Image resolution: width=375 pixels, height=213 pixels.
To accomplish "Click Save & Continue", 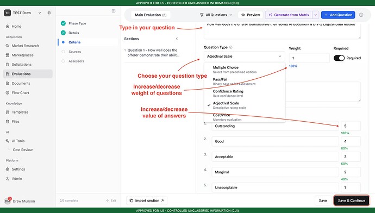I will 351,201.
